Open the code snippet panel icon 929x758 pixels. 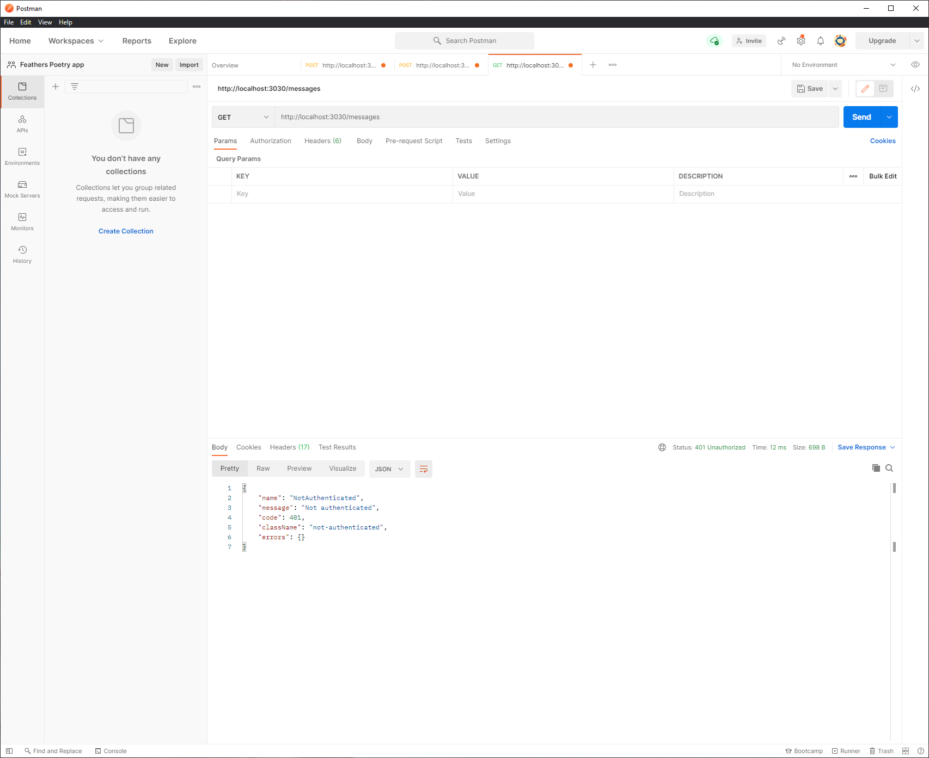click(915, 89)
